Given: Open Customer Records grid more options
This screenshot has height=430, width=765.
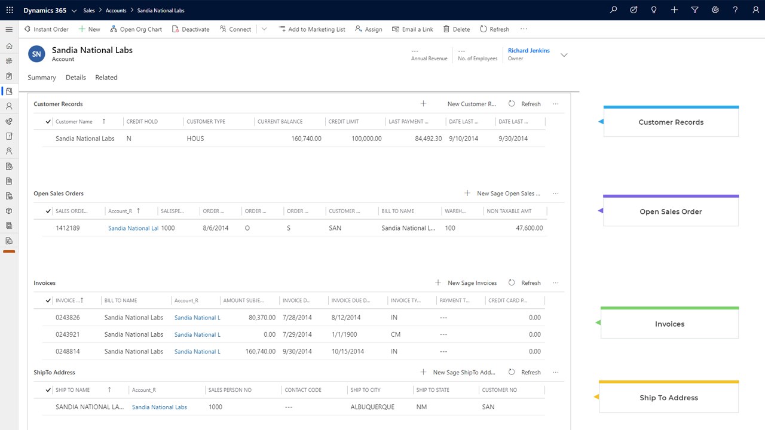Looking at the screenshot, I should pyautogui.click(x=556, y=104).
